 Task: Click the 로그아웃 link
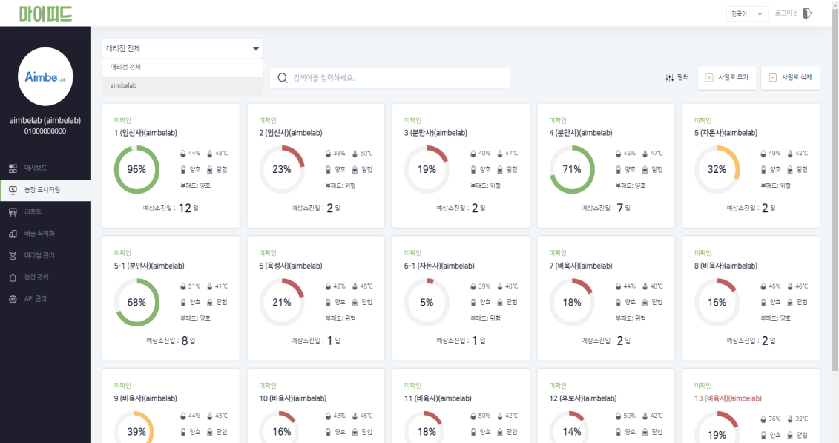[786, 13]
